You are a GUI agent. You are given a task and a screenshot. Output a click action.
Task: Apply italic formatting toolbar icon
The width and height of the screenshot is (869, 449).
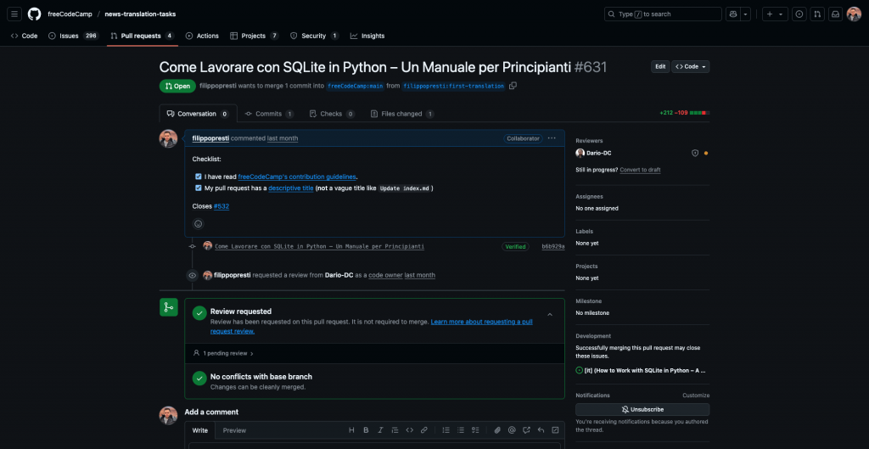pos(381,430)
